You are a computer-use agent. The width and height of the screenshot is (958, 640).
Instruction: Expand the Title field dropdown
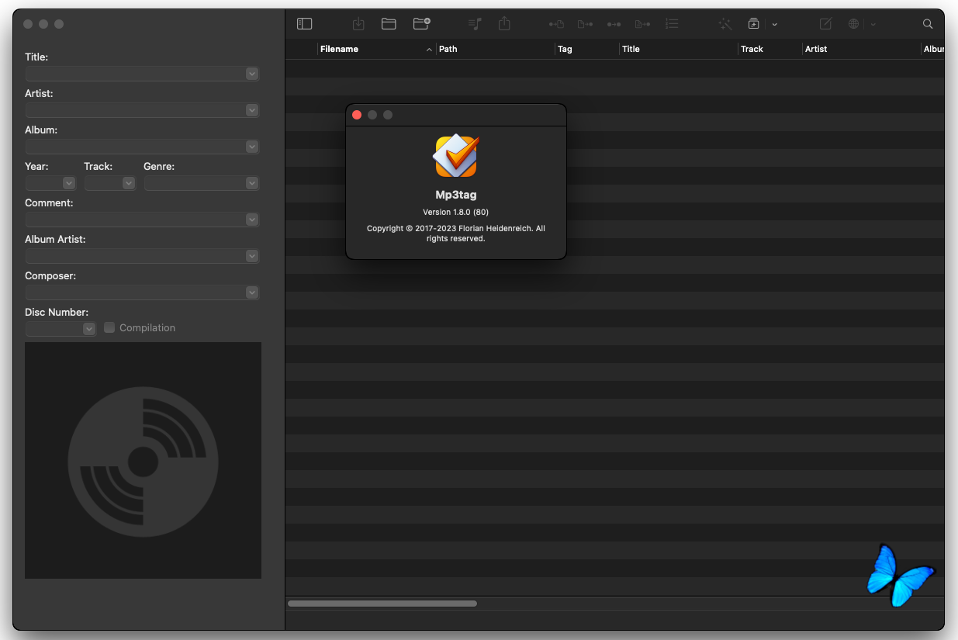[x=251, y=74]
